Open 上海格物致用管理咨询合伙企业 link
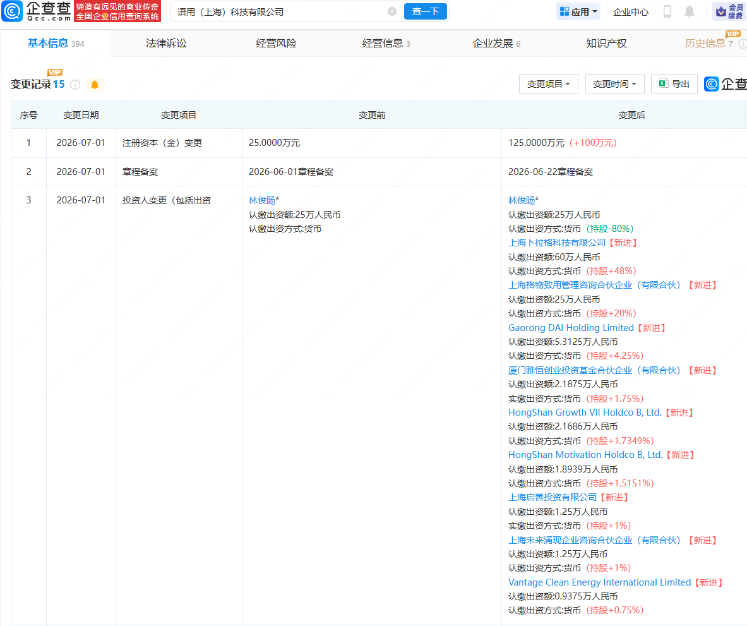The height and width of the screenshot is (626, 747). pos(594,286)
